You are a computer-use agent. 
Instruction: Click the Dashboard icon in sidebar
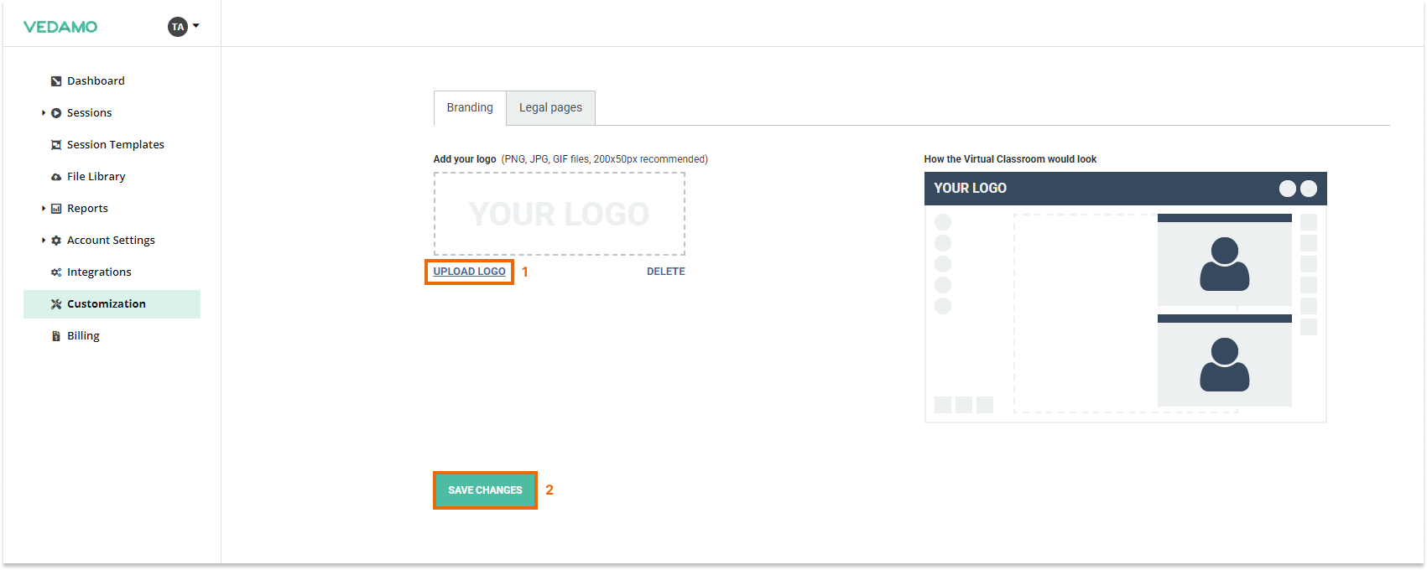click(56, 81)
